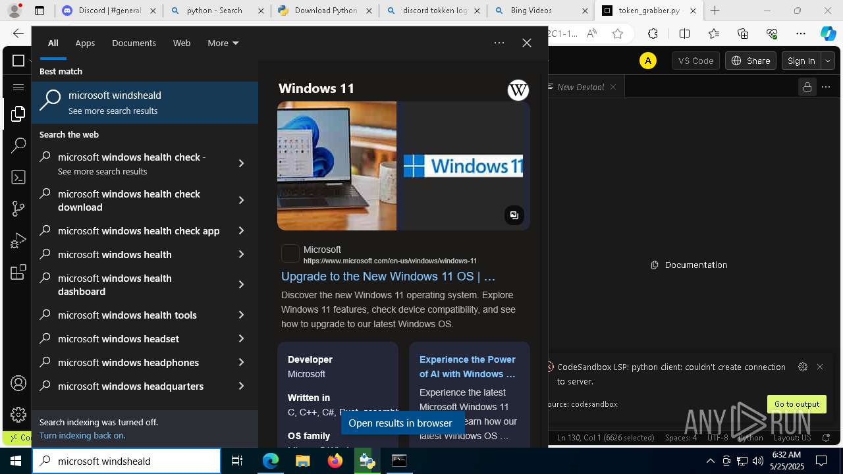Open Collections icon in Edge toolbar

point(744,34)
